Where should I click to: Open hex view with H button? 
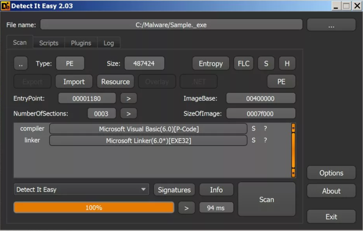287,64
